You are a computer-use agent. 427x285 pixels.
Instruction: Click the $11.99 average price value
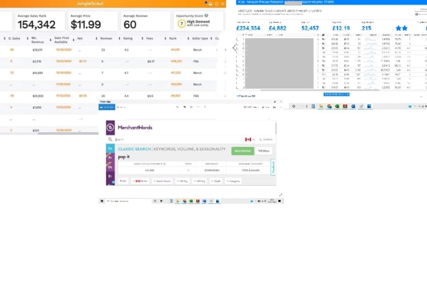86,25
